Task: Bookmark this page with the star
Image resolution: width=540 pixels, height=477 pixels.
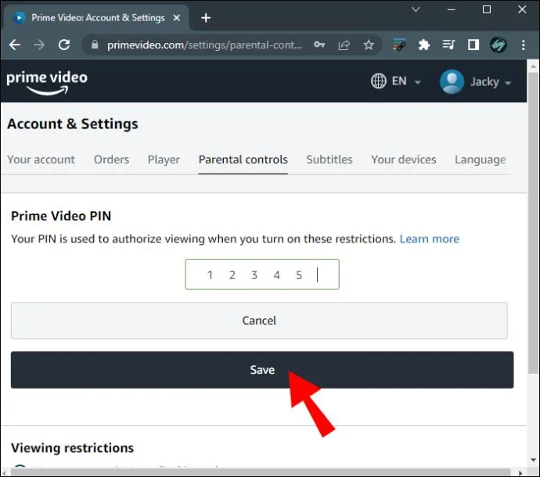Action: pos(369,45)
